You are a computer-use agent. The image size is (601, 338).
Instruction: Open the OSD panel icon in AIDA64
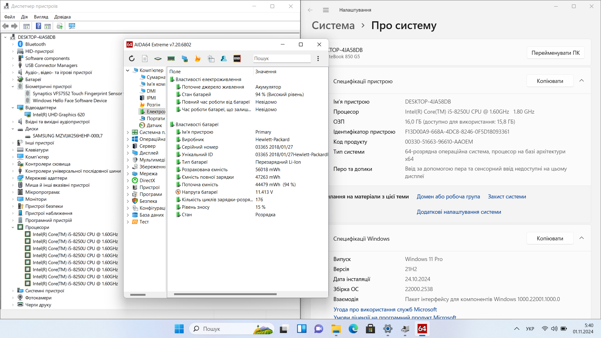pyautogui.click(x=237, y=59)
